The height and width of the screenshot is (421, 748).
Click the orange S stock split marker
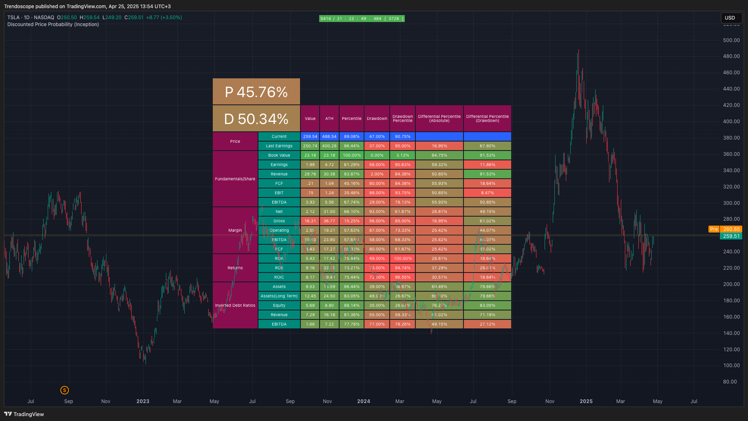[64, 390]
